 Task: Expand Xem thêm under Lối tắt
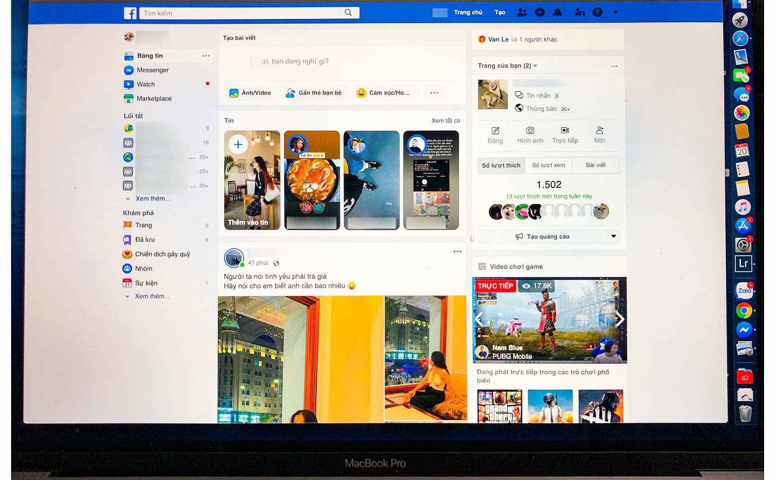153,198
